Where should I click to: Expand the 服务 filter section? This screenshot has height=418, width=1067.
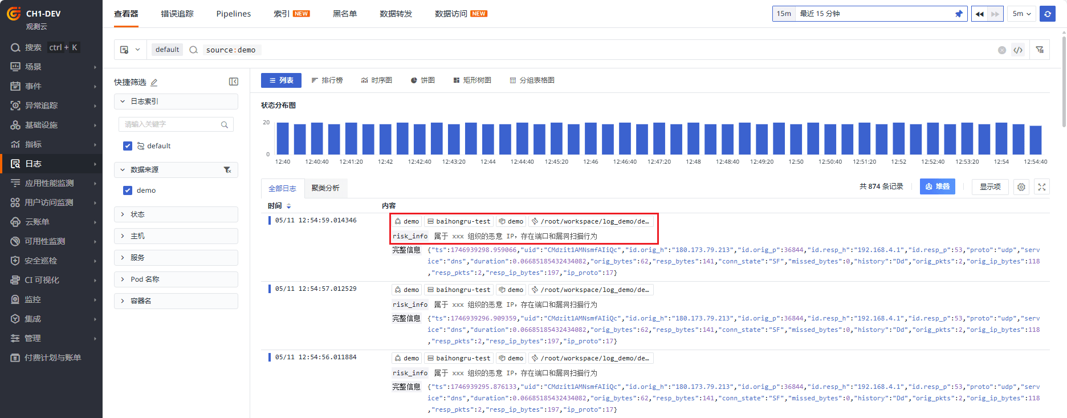click(x=176, y=258)
